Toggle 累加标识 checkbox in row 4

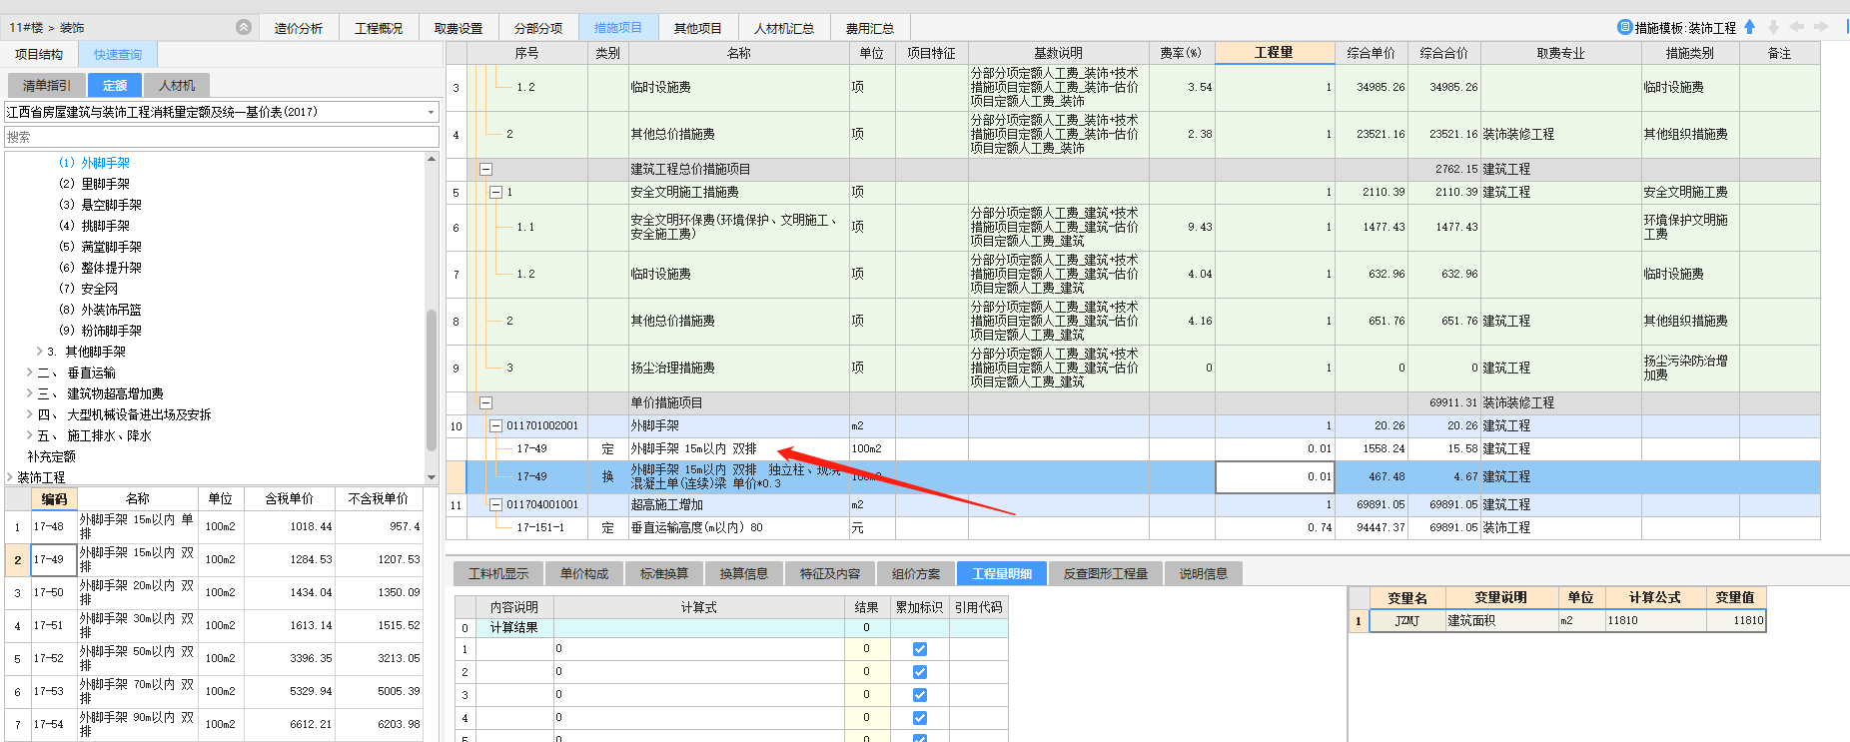point(920,718)
